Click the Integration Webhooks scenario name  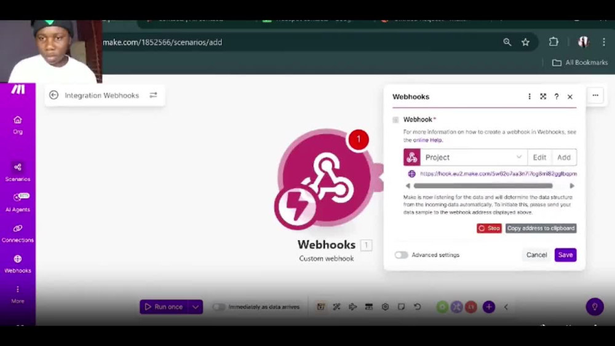(x=101, y=95)
